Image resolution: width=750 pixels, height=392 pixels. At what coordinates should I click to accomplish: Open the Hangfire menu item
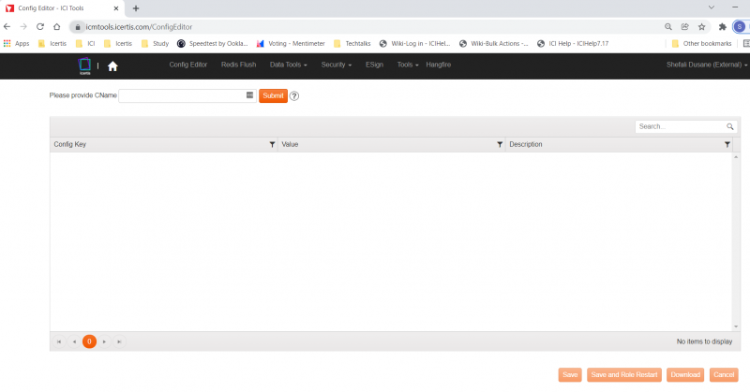click(x=438, y=65)
